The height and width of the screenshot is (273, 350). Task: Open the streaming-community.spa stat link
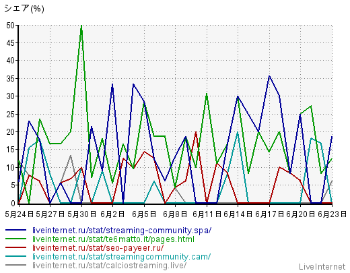[122, 231]
